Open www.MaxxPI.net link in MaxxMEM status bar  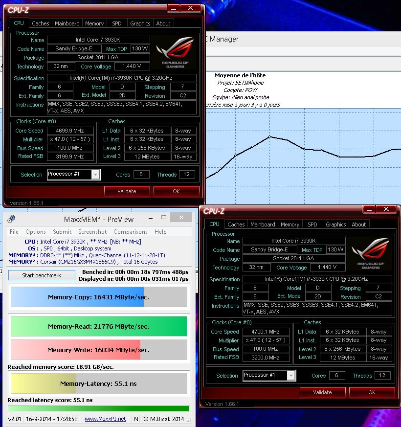pyautogui.click(x=105, y=419)
